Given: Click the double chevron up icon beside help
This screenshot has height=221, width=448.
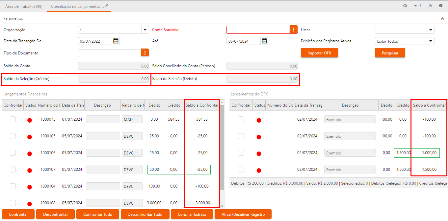Looking at the screenshot, I should pos(430,6).
